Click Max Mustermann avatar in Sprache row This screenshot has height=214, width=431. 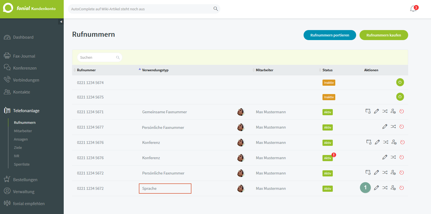(241, 188)
